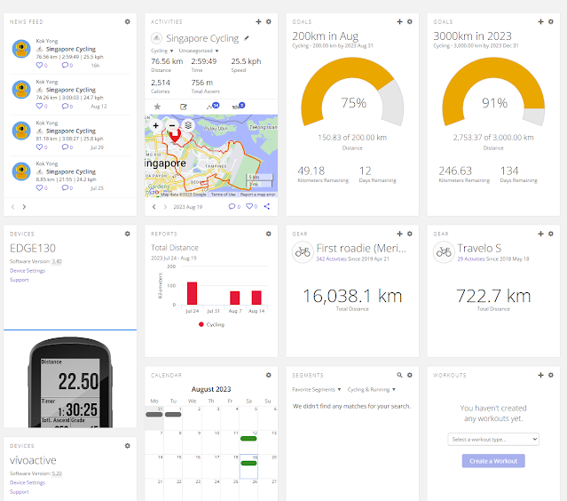Viewport: 567px width, 501px height.
Task: Open vívoactive Device Settings link
Action: pos(28,482)
